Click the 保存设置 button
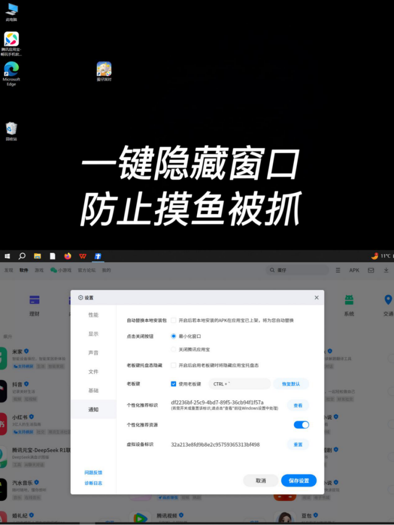This screenshot has height=525, width=394. (x=299, y=480)
